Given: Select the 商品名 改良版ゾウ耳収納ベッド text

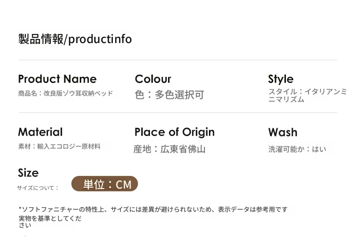Looking at the screenshot, I should pos(66,93).
